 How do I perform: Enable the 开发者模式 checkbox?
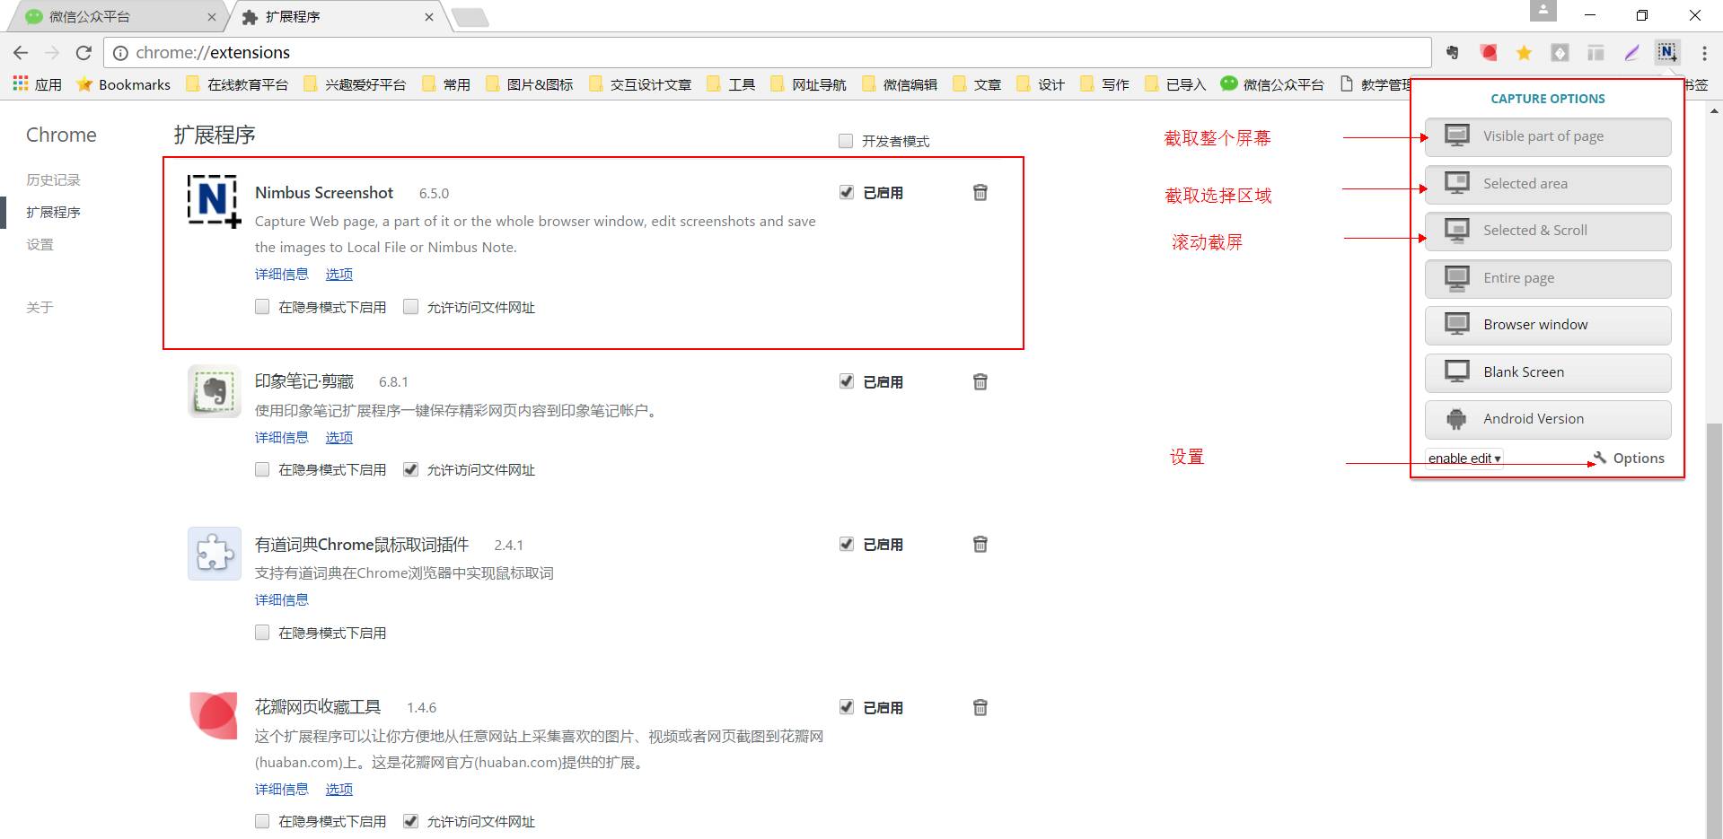tap(846, 141)
